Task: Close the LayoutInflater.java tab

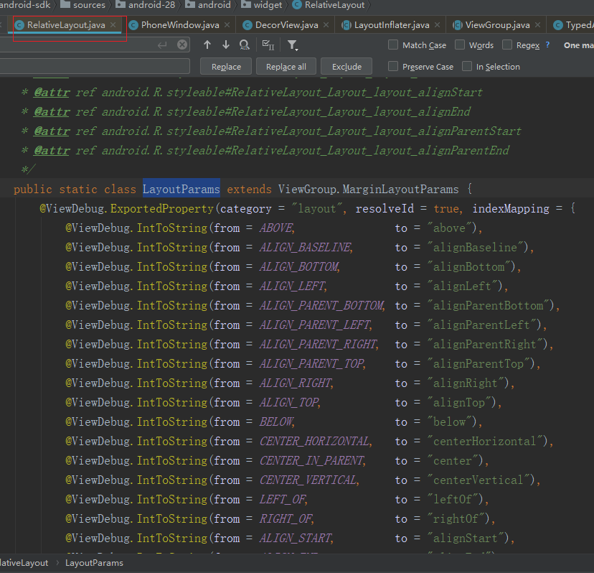Action: pos(437,24)
